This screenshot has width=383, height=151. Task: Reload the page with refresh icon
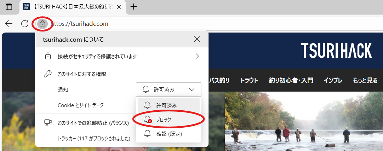pyautogui.click(x=25, y=24)
